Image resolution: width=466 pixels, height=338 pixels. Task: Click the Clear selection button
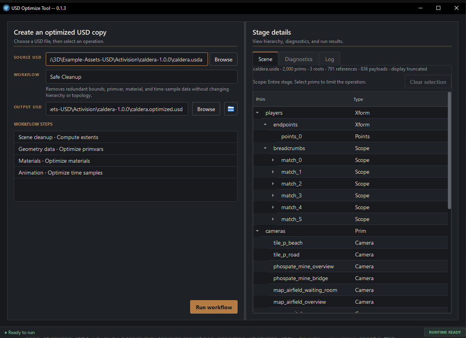[x=428, y=82]
